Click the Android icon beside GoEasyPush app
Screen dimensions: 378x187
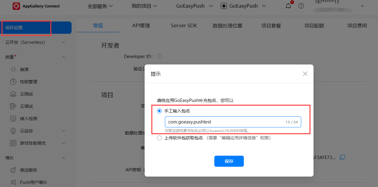click(x=224, y=6)
